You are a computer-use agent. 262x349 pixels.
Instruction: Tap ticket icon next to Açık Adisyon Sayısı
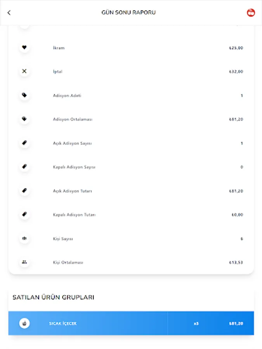click(x=24, y=143)
